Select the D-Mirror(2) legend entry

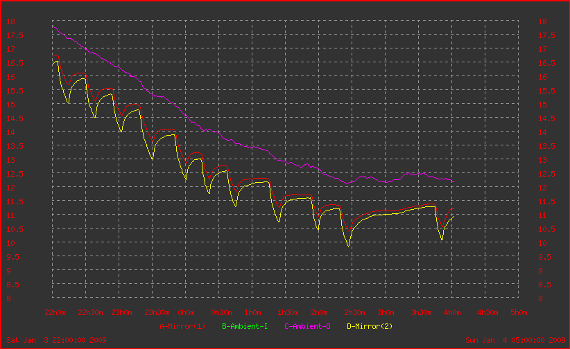pyautogui.click(x=370, y=326)
